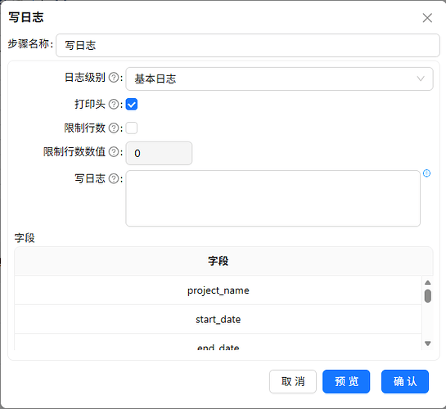Select the project_name field row
Screen dimensions: 446x409
point(218,290)
